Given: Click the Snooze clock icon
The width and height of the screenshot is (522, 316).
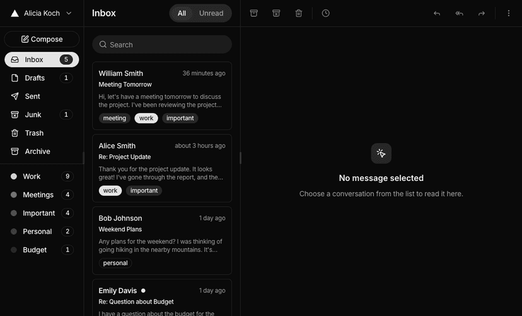Looking at the screenshot, I should [325, 13].
